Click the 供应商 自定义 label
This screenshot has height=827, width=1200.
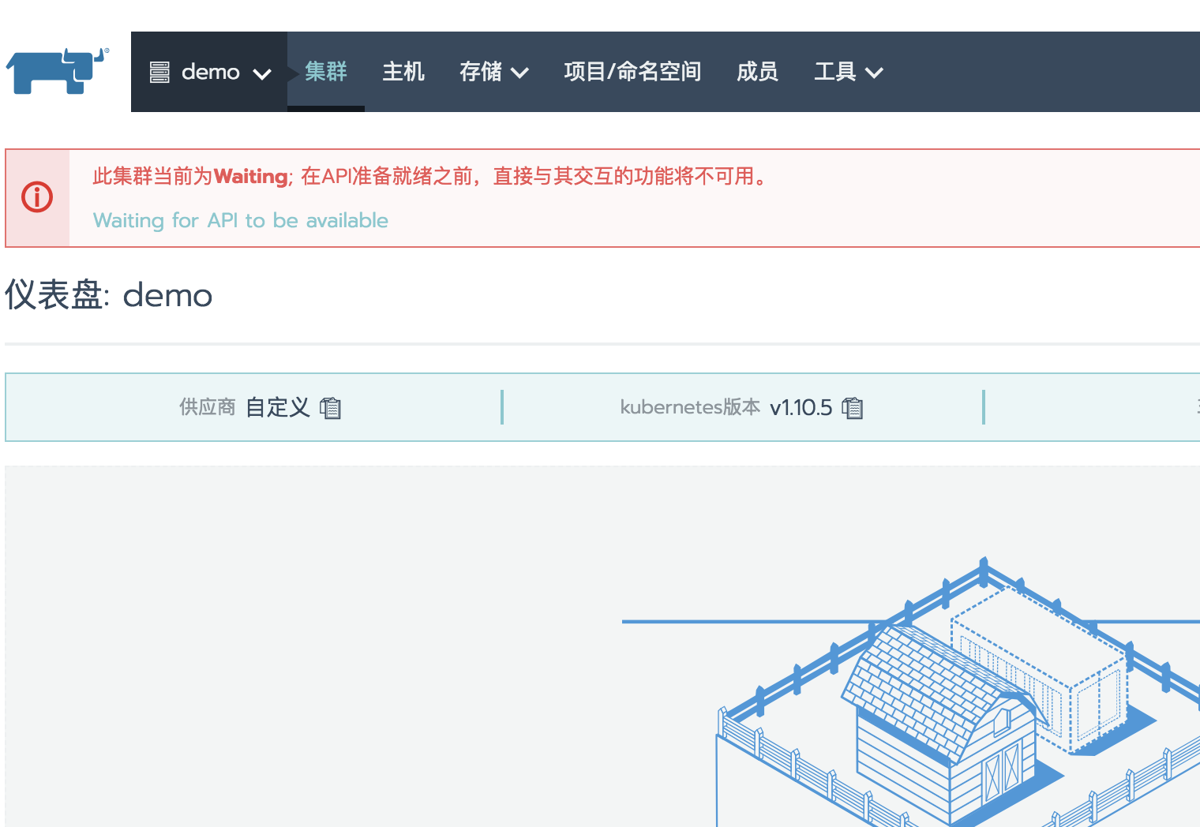[x=244, y=407]
